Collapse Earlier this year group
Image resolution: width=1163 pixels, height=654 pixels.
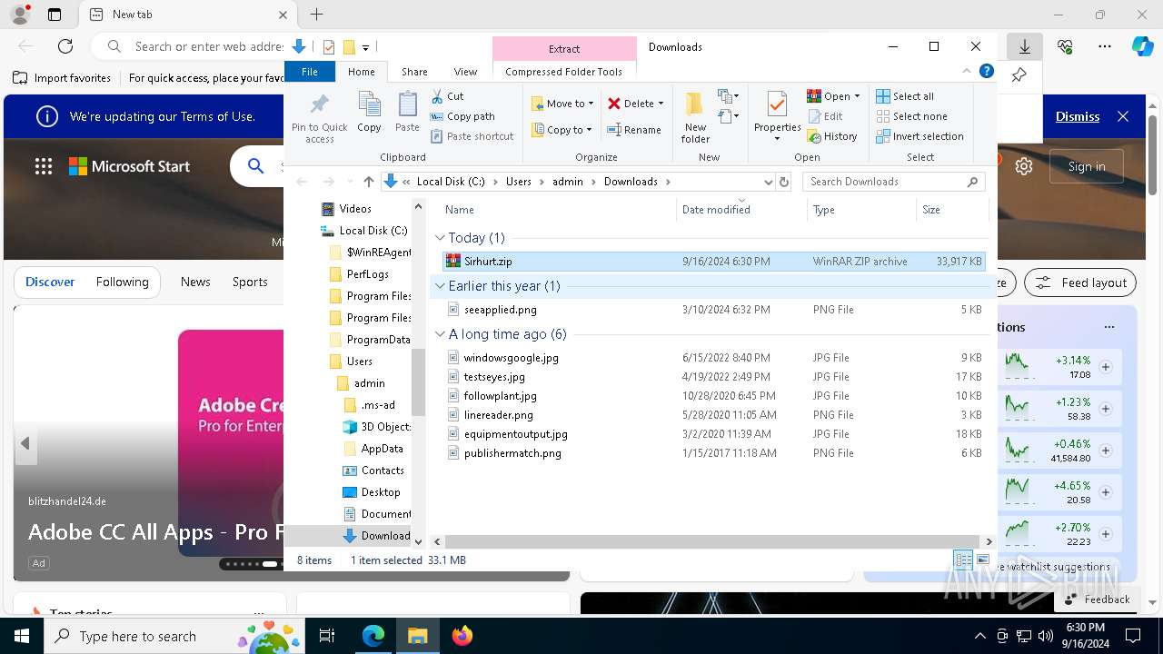(441, 286)
